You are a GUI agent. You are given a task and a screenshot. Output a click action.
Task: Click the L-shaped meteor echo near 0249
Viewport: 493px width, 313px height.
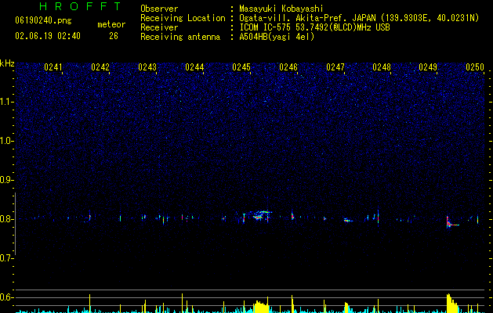point(453,222)
